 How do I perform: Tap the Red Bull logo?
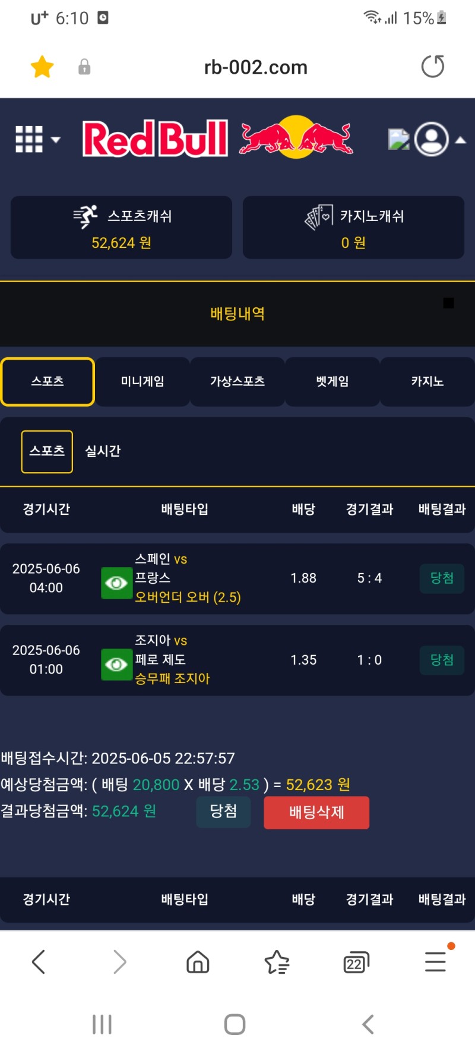(217, 139)
